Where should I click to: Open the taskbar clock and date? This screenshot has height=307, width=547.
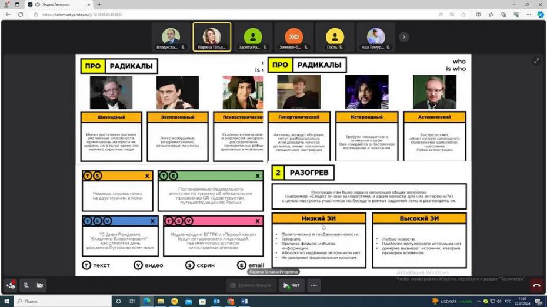pos(522,301)
